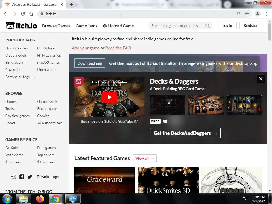Open the Visual novels tag
272x204 pixels.
point(16,55)
